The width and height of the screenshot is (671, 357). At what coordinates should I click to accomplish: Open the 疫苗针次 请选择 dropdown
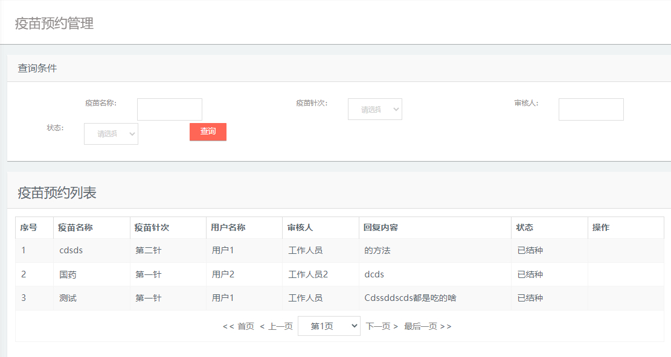point(374,109)
